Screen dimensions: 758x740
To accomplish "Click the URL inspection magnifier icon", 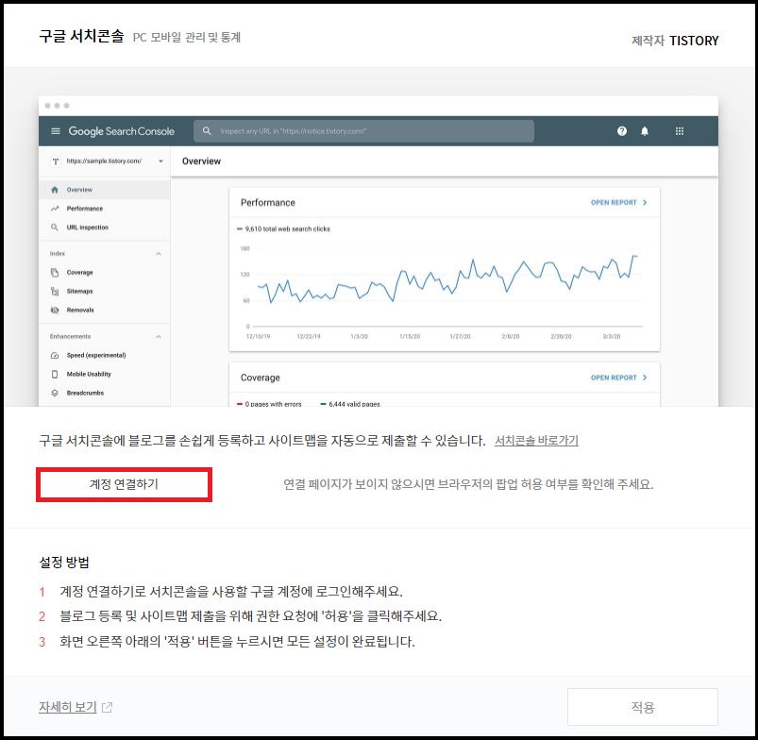I will point(55,227).
